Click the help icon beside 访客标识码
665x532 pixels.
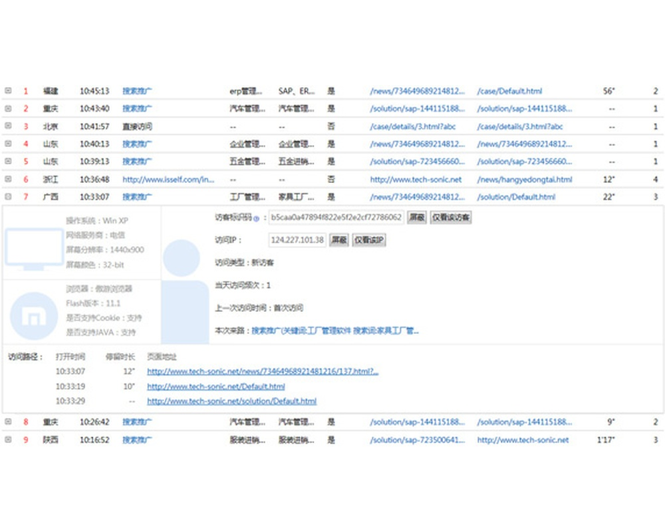256,219
